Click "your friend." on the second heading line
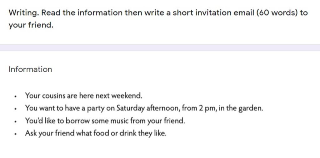The image size is (320, 158). [x=31, y=25]
